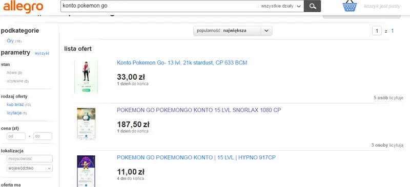This screenshot has height=187, width=410.
Task: Open the Snorlax listing thumbnail
Action: [x=86, y=124]
